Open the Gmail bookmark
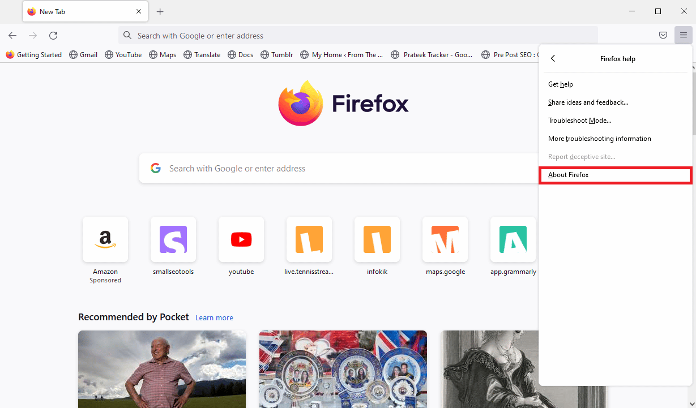Image resolution: width=696 pixels, height=408 pixels. (x=83, y=55)
